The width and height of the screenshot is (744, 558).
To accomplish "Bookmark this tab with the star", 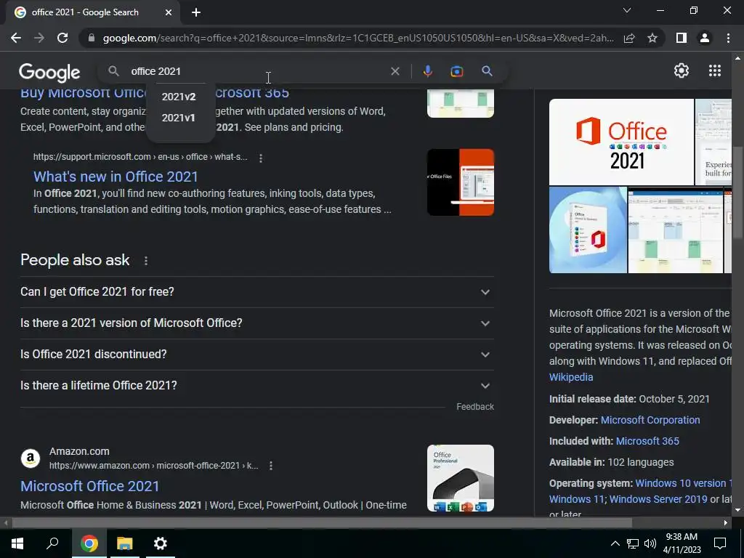I will pyautogui.click(x=652, y=38).
